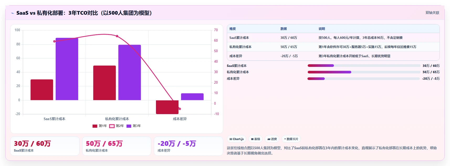
Task: Click the right axis value 70
Action: point(216,30)
